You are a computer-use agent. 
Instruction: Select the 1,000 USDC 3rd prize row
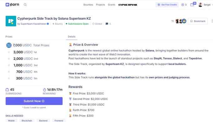pyautogui.click(x=25, y=65)
